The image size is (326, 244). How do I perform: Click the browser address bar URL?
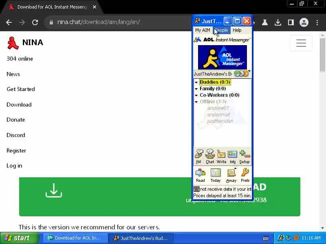pos(98,22)
